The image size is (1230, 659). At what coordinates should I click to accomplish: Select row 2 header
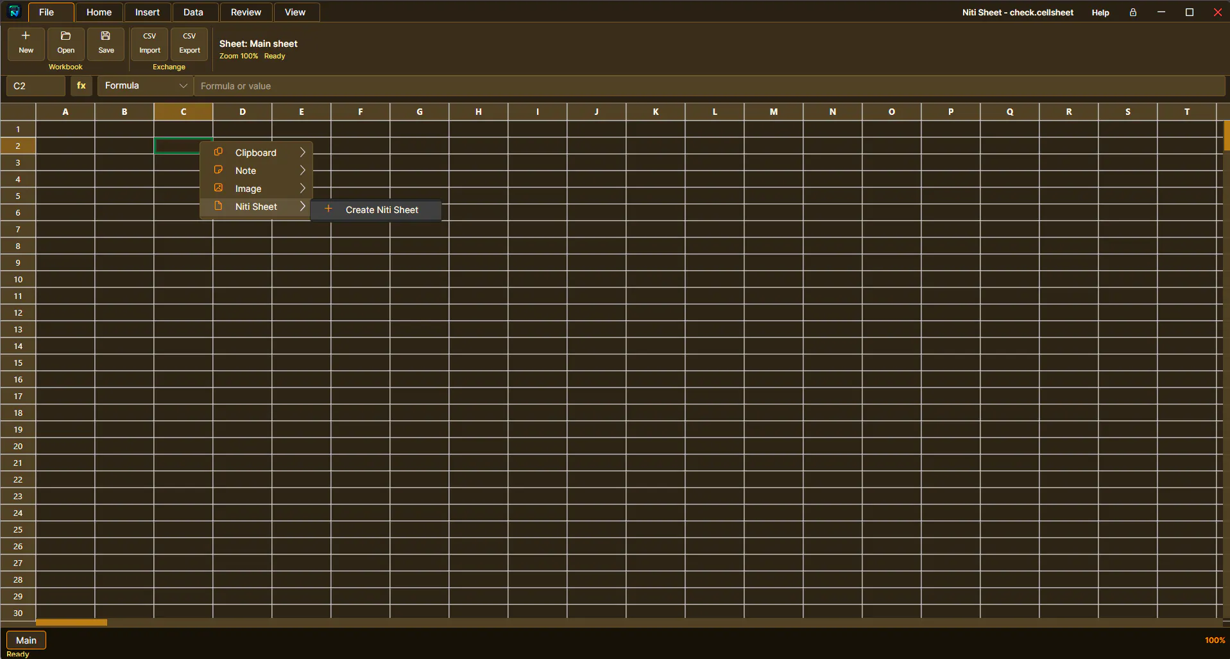(x=18, y=146)
